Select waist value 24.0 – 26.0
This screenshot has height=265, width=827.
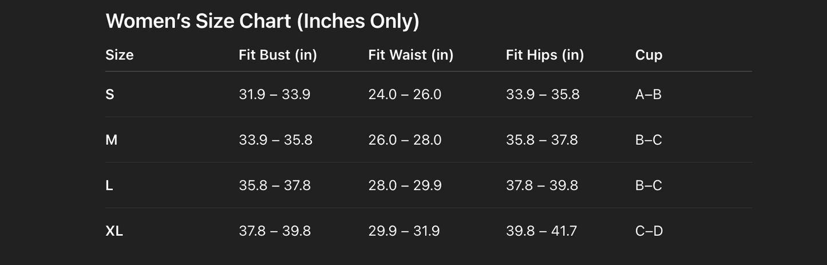pos(405,94)
